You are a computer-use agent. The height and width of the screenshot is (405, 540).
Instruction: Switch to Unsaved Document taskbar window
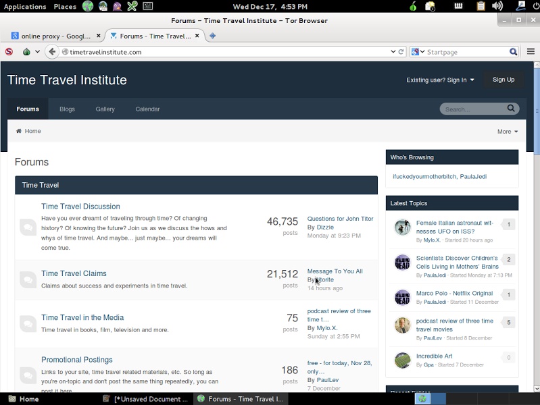point(145,399)
